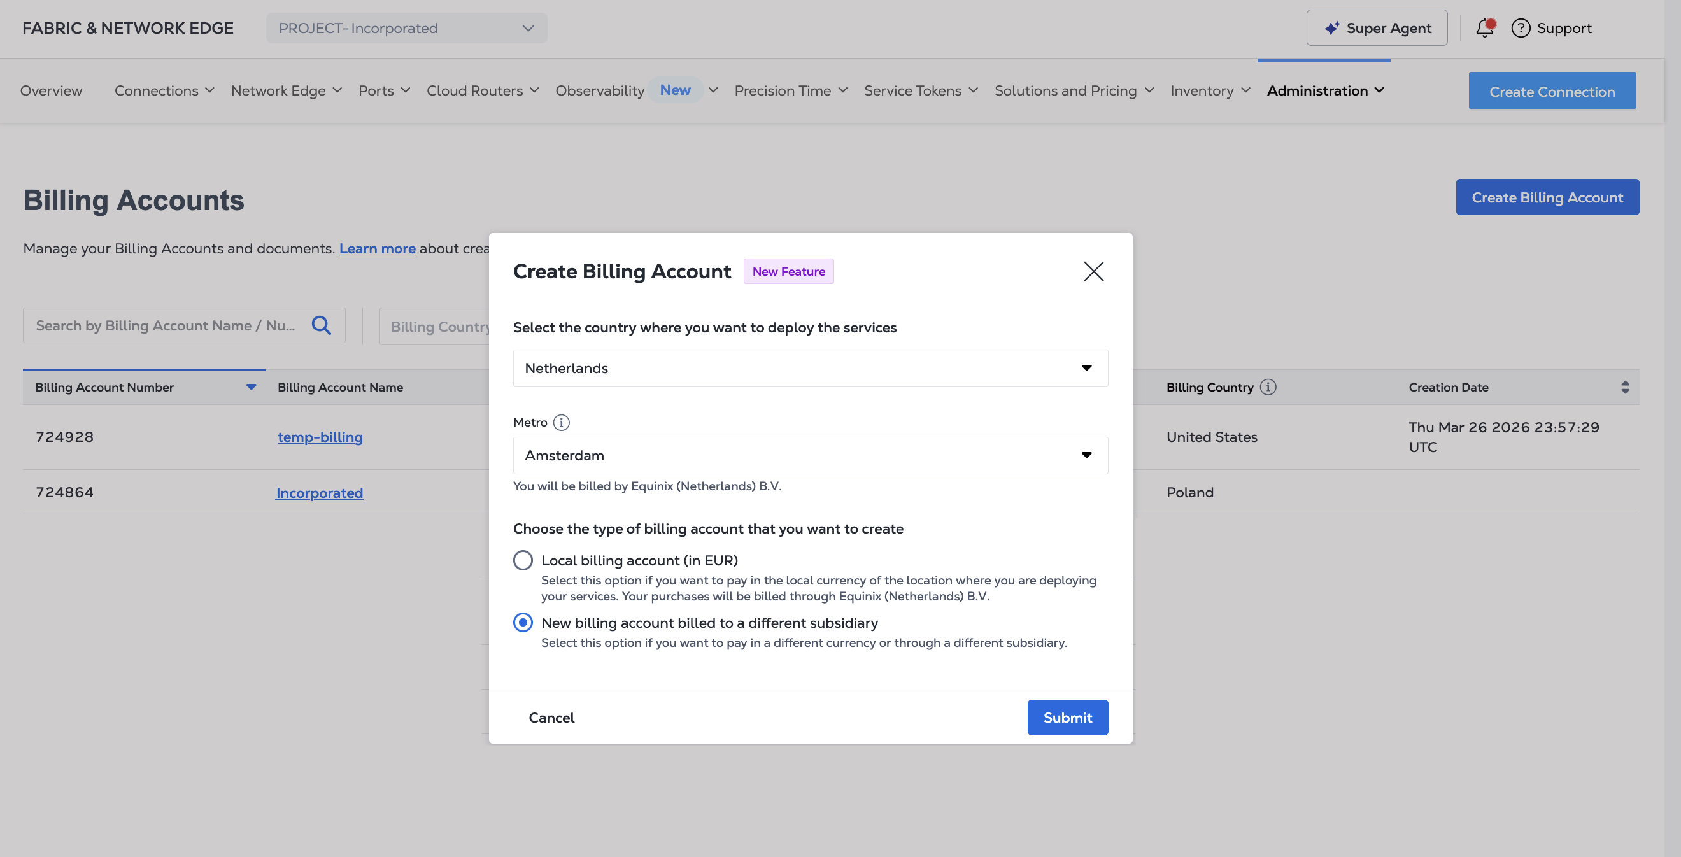Click the Submit button

tap(1067, 718)
